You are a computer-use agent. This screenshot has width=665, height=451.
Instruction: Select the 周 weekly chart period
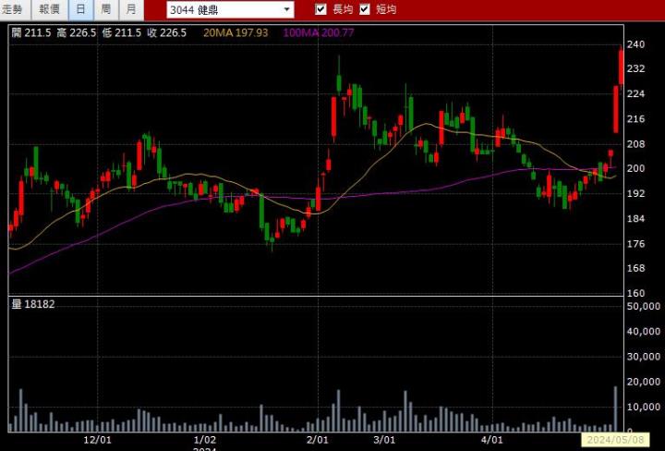pos(106,9)
